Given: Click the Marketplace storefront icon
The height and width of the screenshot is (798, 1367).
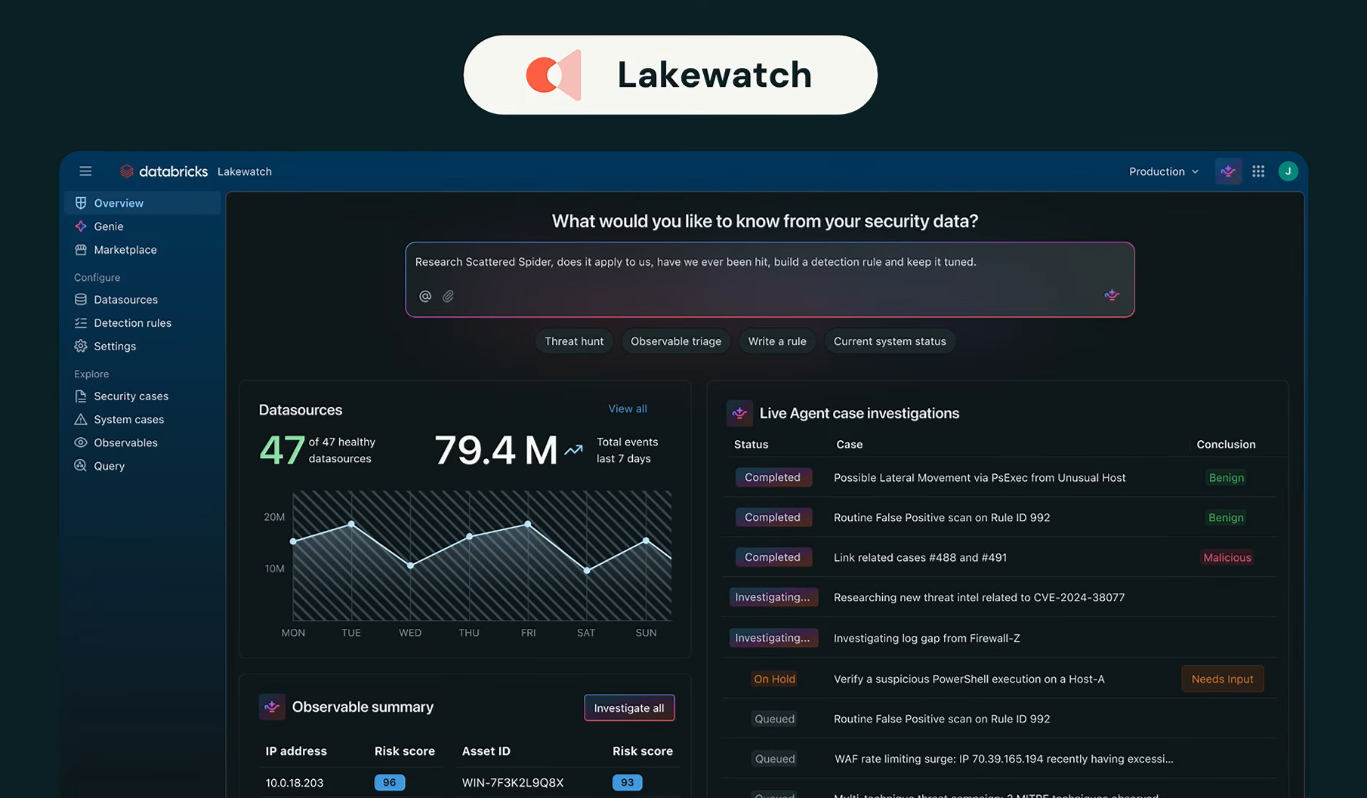Looking at the screenshot, I should point(81,250).
